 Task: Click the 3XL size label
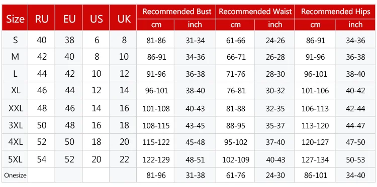15,125
